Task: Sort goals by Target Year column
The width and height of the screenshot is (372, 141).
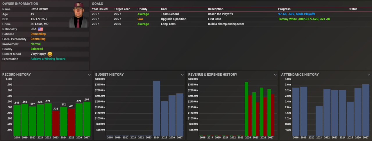Action: (122, 9)
